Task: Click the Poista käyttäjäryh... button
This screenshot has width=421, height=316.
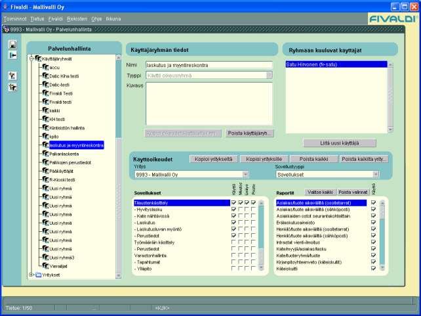Action: (x=249, y=133)
